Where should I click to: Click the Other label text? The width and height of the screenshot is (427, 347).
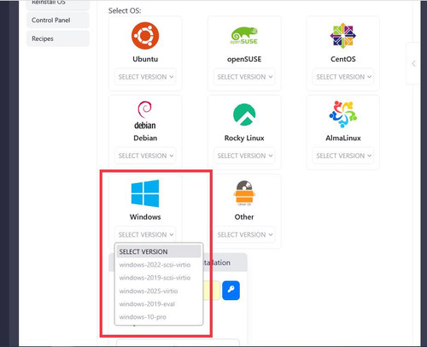coord(244,217)
